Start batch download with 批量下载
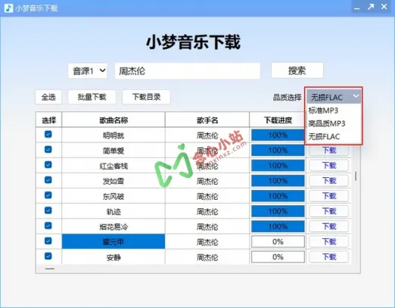The height and width of the screenshot is (308, 395). tap(92, 97)
